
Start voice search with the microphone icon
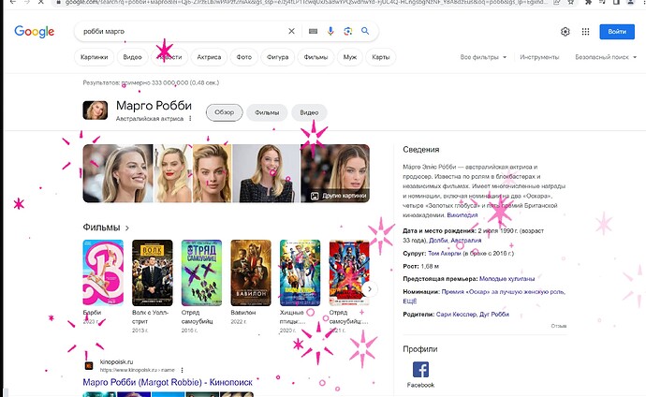[330, 32]
